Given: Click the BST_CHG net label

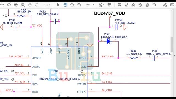Looking at the screenshot, I should tap(108, 56).
